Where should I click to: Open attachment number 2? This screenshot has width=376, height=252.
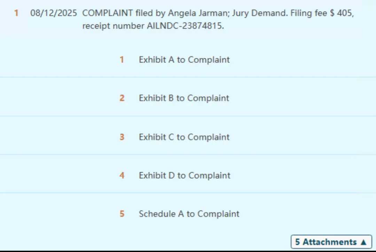[x=122, y=98]
